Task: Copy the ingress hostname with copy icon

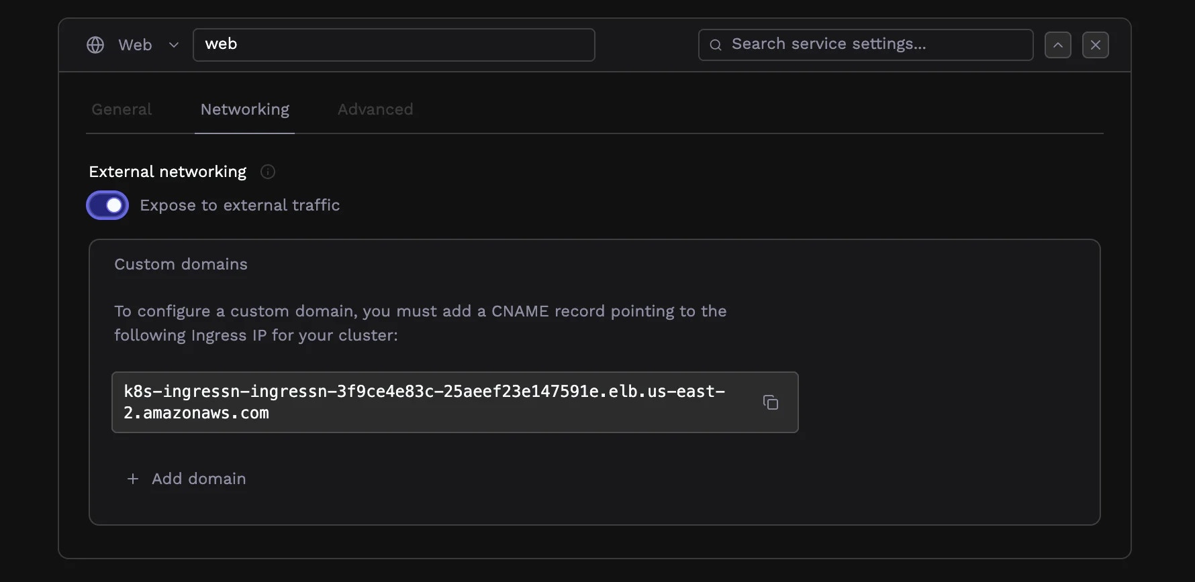Action: coord(771,402)
